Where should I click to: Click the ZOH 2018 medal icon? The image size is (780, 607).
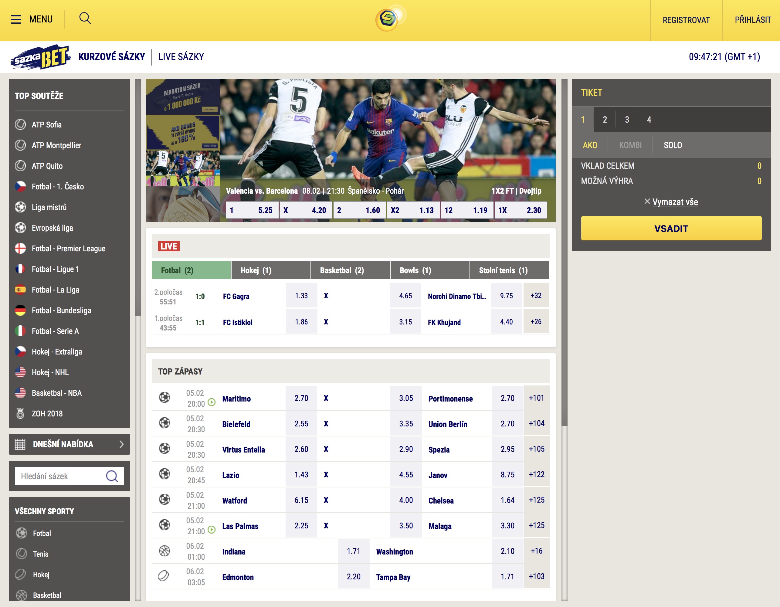20,413
